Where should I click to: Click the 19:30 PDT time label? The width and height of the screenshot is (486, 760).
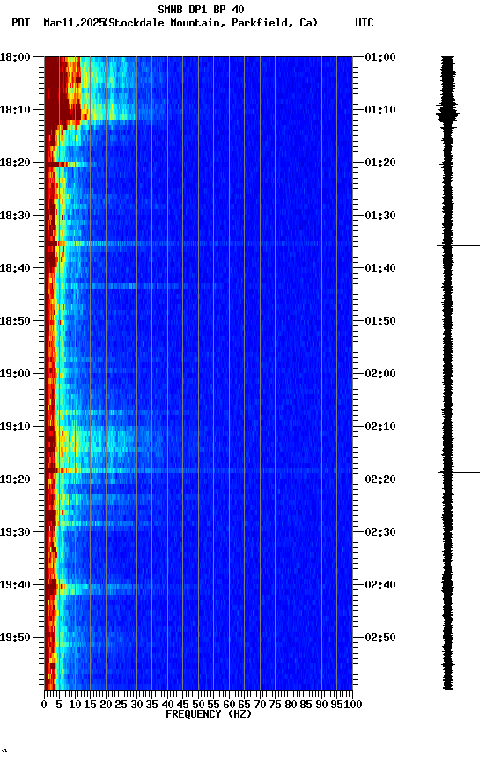(x=15, y=532)
